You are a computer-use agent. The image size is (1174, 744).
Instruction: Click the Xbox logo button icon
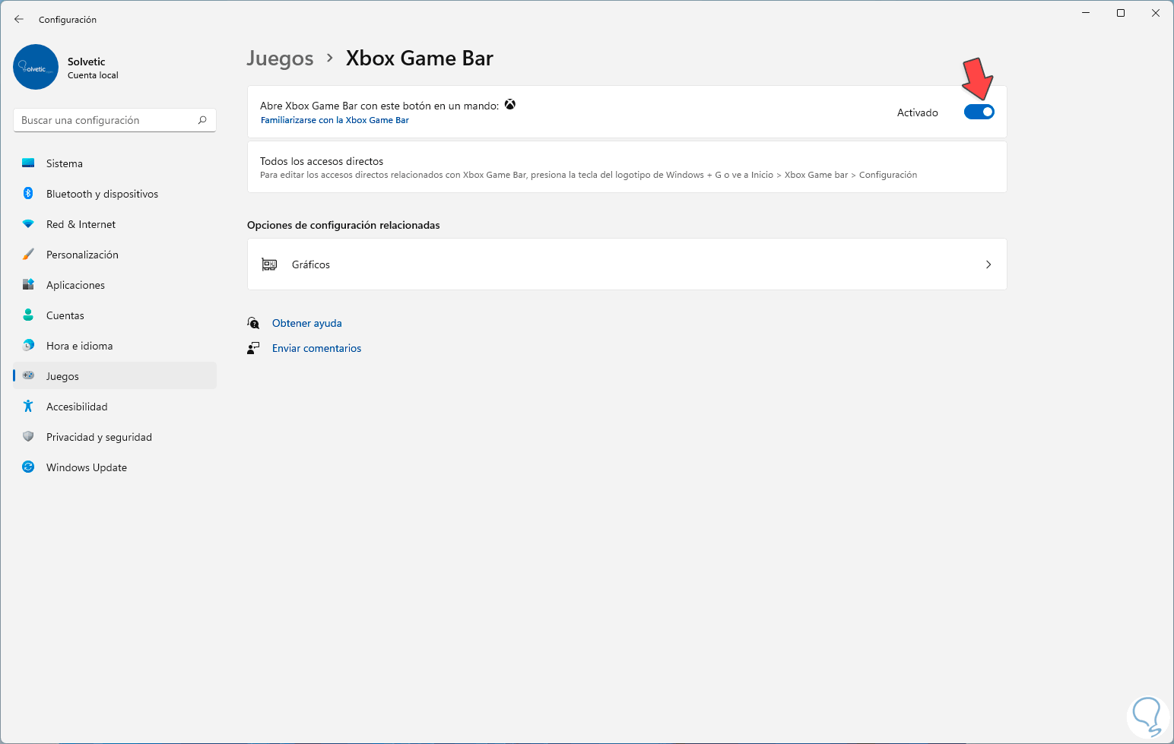[510, 105]
